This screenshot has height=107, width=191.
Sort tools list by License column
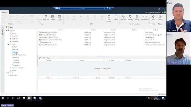coord(114,30)
